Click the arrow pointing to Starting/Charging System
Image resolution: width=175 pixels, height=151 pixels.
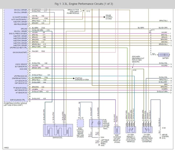(x=74, y=78)
